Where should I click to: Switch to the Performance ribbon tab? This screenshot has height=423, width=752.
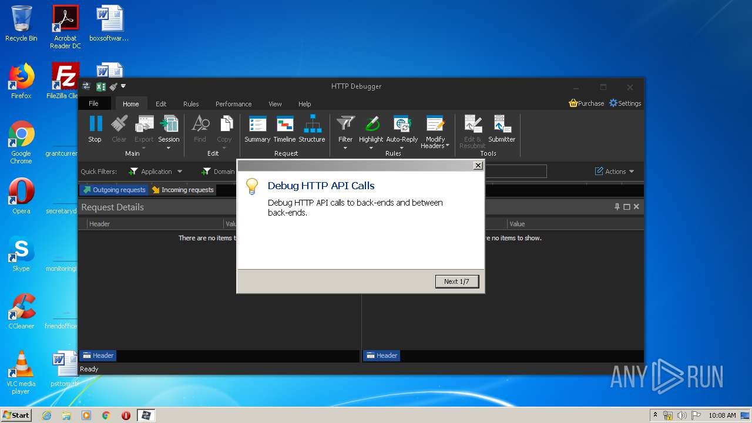pos(233,104)
